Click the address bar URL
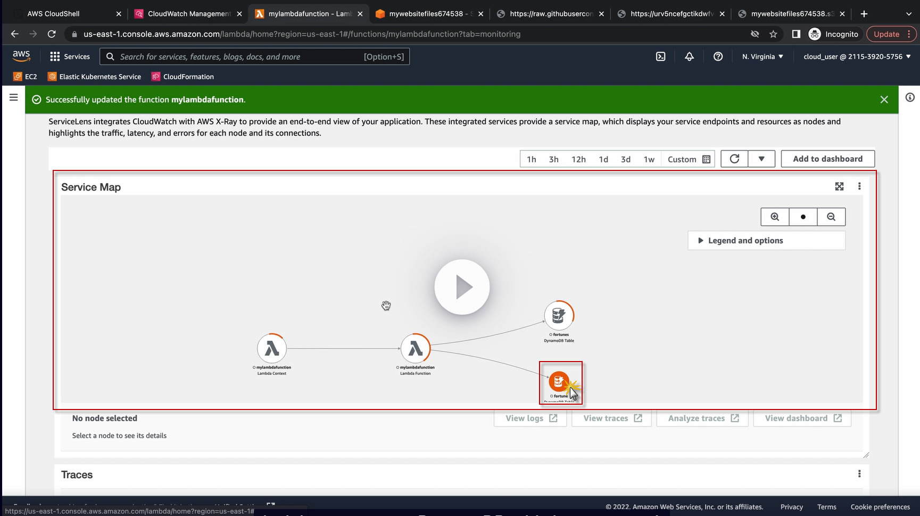Image resolution: width=920 pixels, height=516 pixels. (302, 34)
